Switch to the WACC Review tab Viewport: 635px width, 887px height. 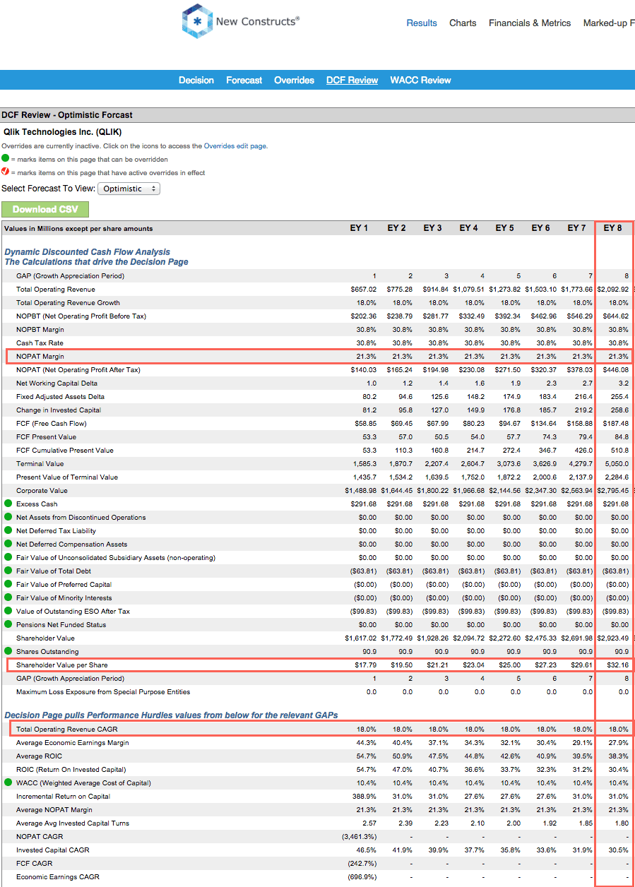[420, 80]
